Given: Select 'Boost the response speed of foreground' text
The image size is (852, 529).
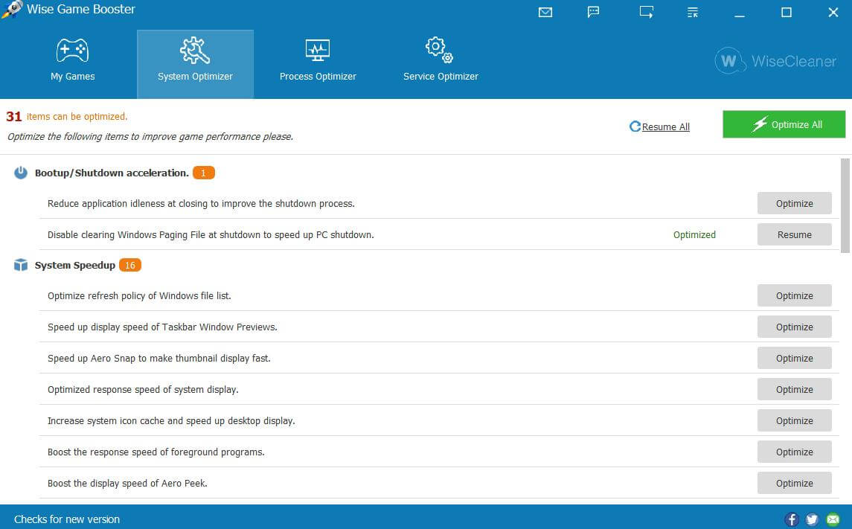Looking at the screenshot, I should pos(156,452).
